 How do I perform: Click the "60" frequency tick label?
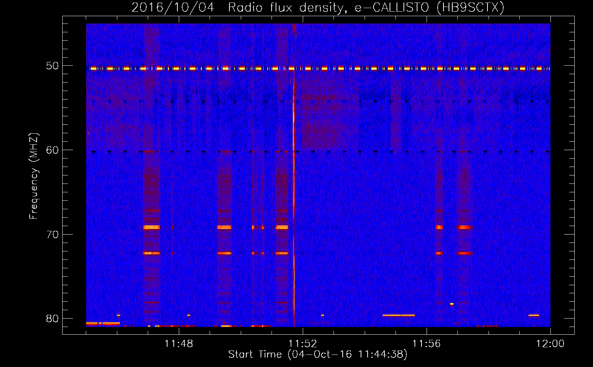click(52, 150)
